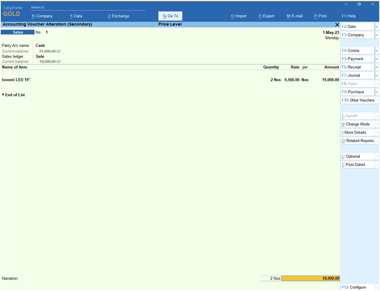Restore down the TallyPrime window
Screen dimensions: 380x291
(x=359, y=4)
